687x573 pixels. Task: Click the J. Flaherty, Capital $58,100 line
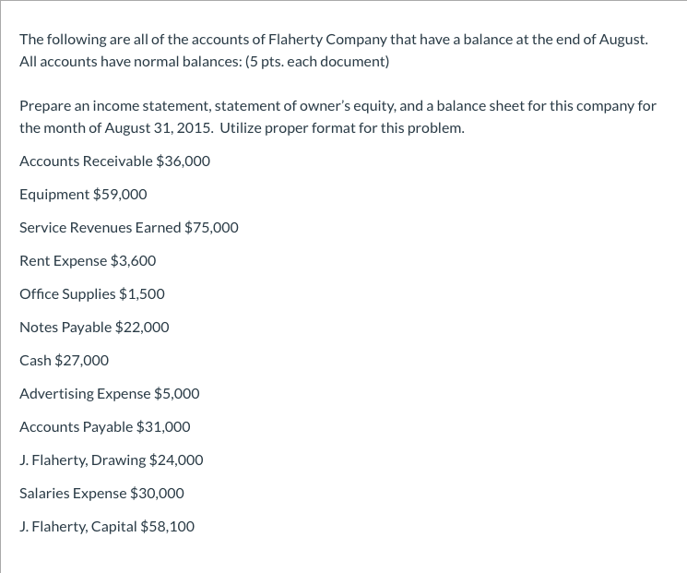[x=107, y=527]
